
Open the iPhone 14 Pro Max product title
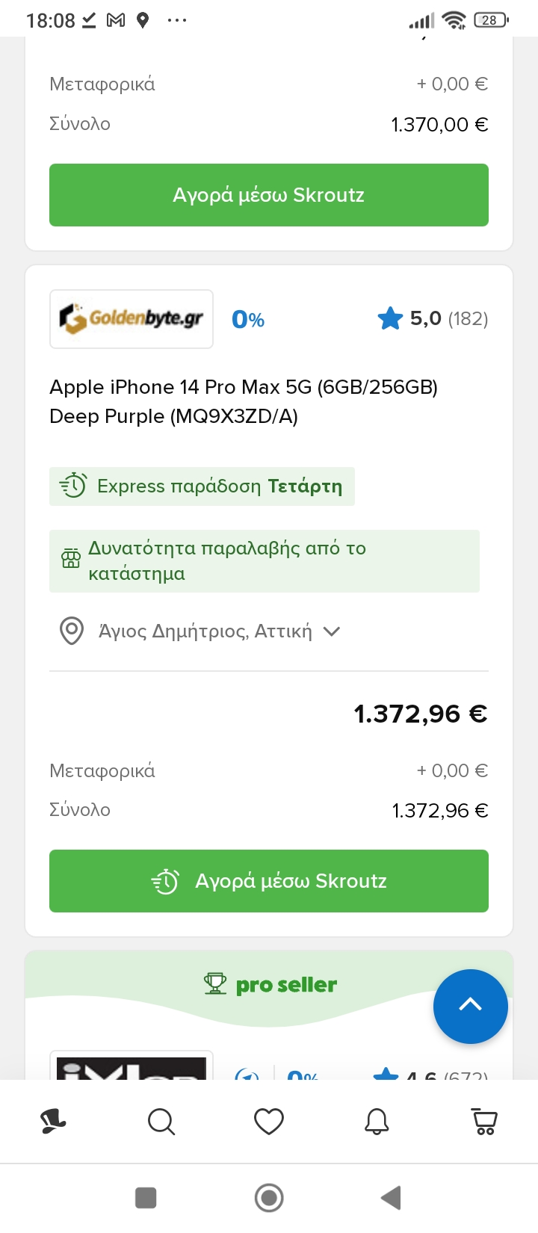(244, 401)
